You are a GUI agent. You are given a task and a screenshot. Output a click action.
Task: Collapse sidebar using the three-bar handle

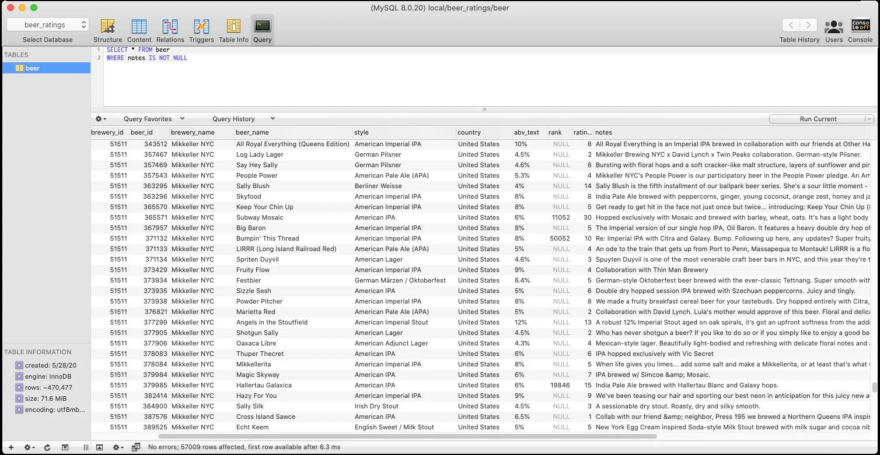click(x=86, y=447)
